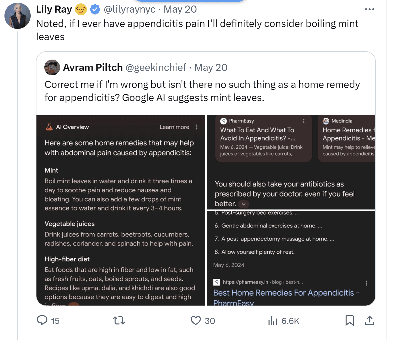Click the blue verified badge
396x341 pixels.
[95, 9]
